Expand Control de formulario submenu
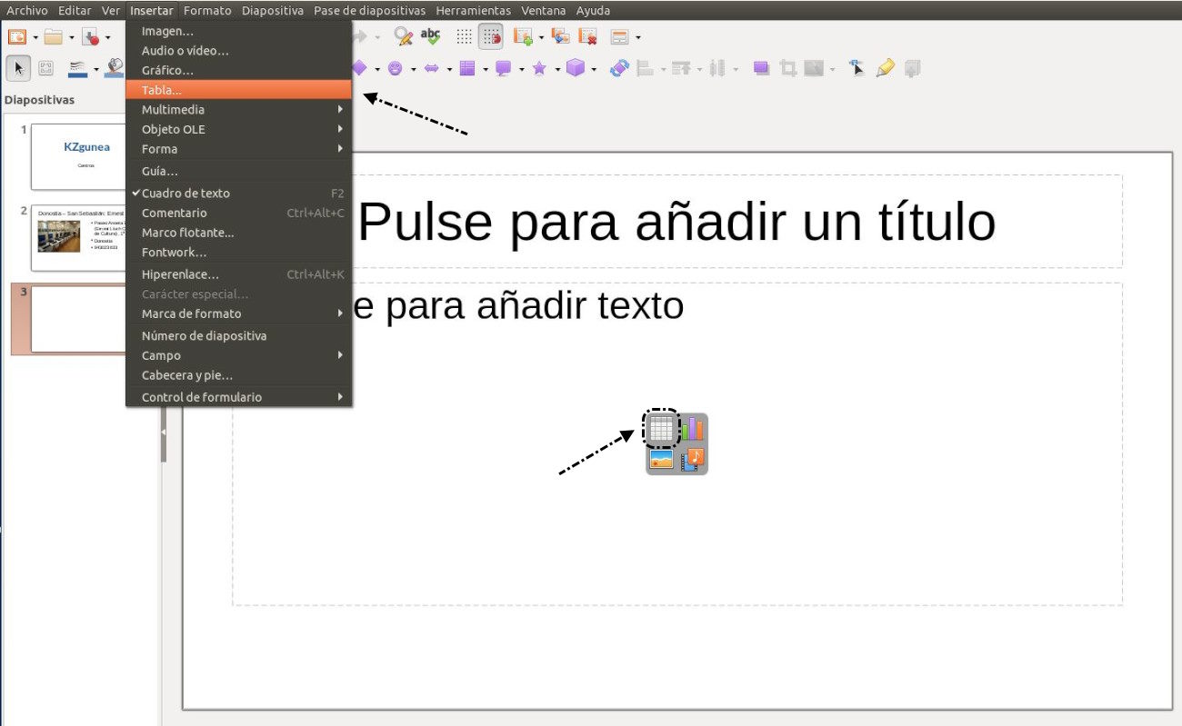The height and width of the screenshot is (726, 1182). coord(238,397)
